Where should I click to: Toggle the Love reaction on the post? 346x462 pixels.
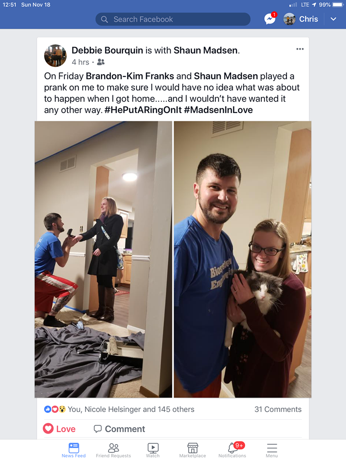[60, 429]
